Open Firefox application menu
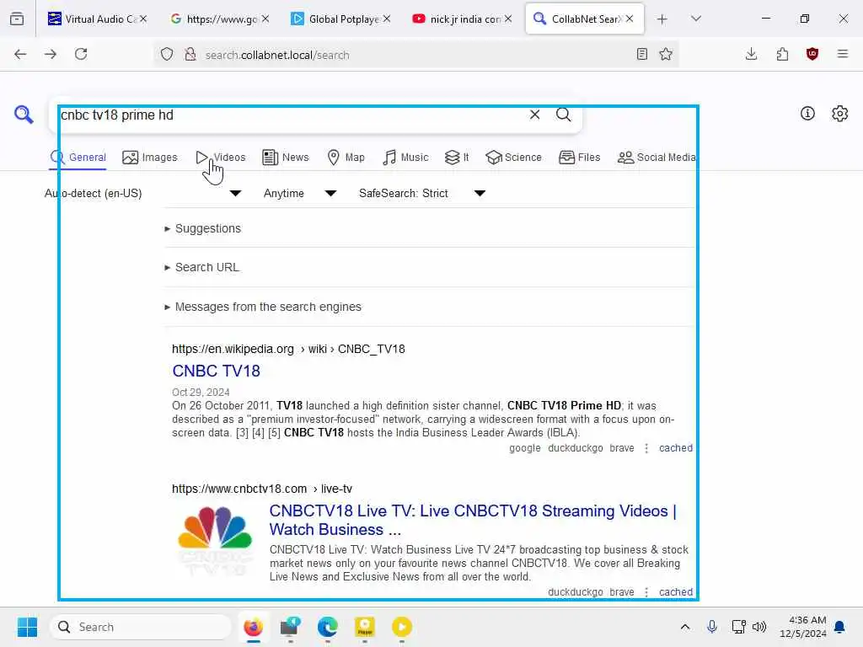 click(x=843, y=54)
